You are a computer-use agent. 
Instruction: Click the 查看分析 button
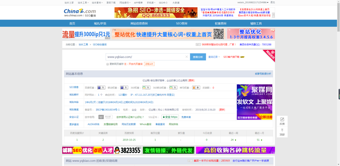pos(198,57)
